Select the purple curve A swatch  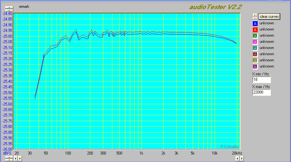pyautogui.click(x=255, y=67)
